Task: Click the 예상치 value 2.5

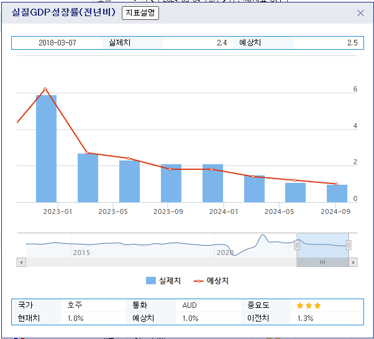Action: tap(352, 43)
